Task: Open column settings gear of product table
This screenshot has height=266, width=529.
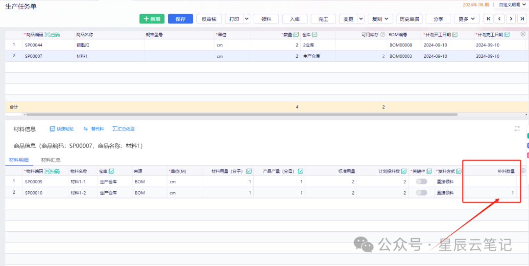Action: tap(523, 34)
